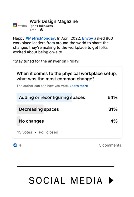Click the Work Design Magazine logo
This screenshot has width=134, height=197.
pos(20,25)
